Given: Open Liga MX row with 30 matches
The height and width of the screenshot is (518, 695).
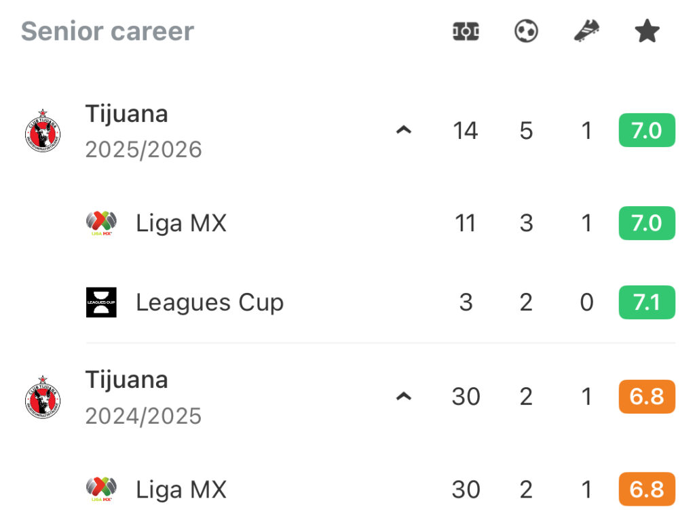Looking at the screenshot, I should click(181, 490).
